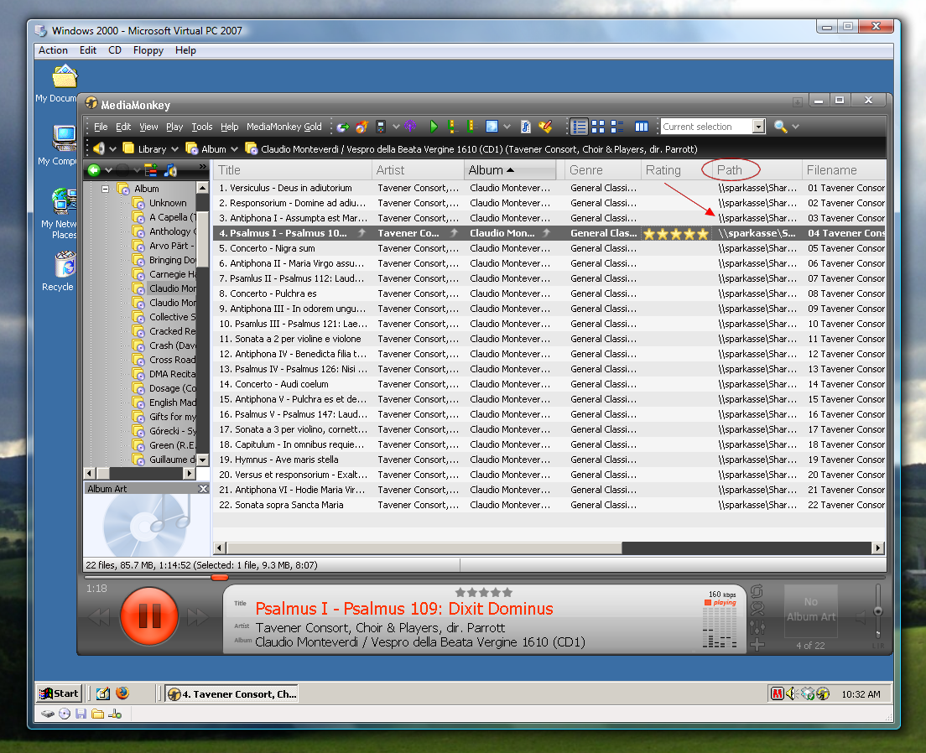This screenshot has height=753, width=926.
Task: Go to the previous track
Action: [99, 617]
